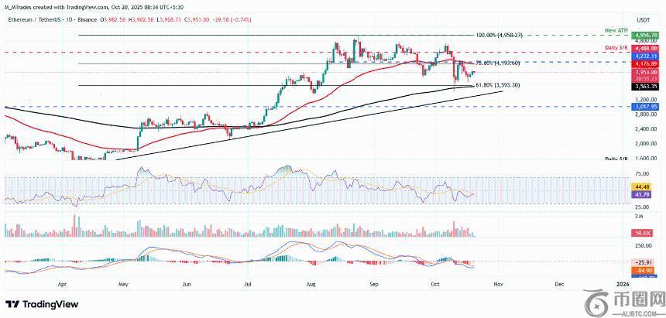Click the TradingView logo icon
Screen dimensions: 666x318
click(x=12, y=303)
